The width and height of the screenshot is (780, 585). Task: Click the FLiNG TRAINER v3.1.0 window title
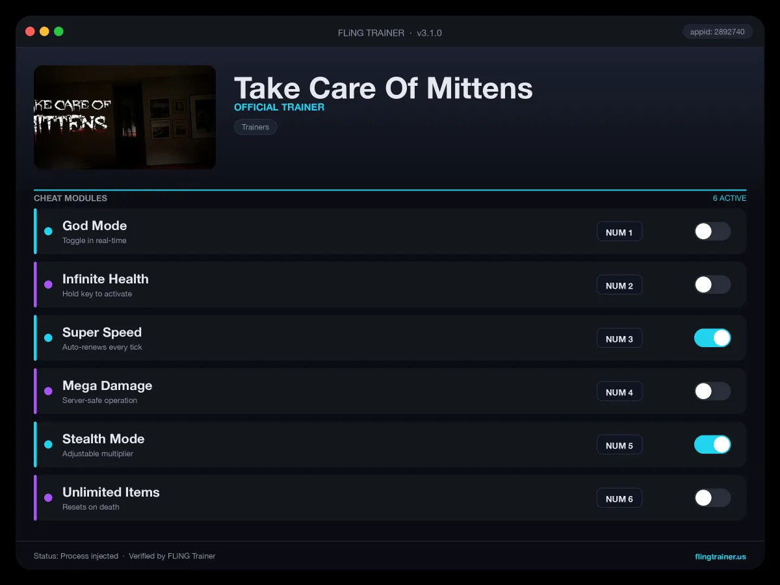coord(390,32)
